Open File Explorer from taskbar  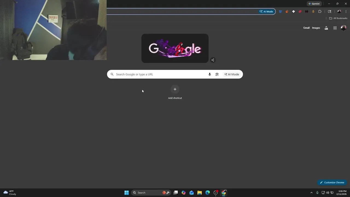[200, 193]
